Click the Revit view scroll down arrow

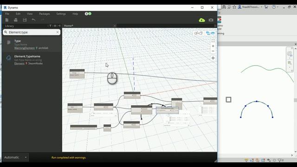pos(296,152)
